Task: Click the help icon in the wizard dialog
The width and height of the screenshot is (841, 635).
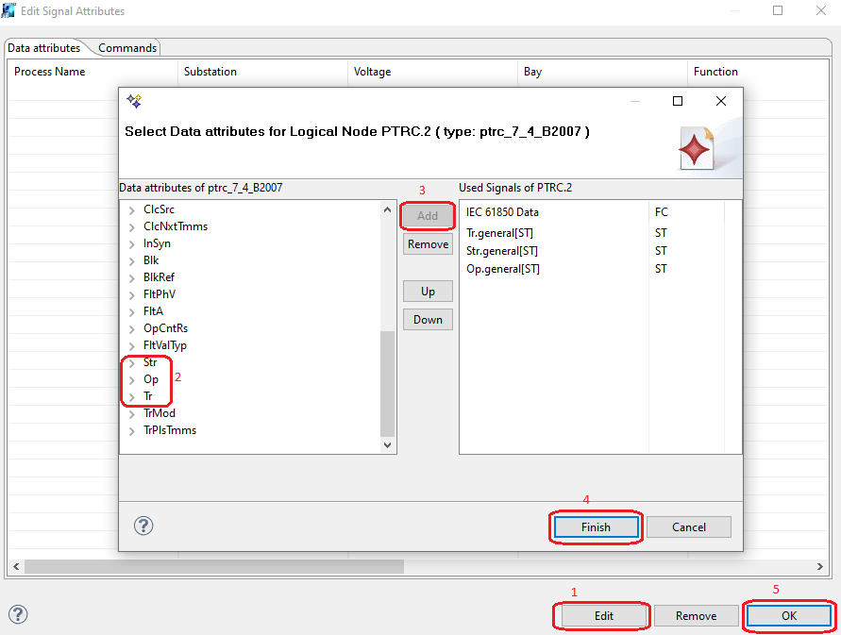Action: point(144,526)
